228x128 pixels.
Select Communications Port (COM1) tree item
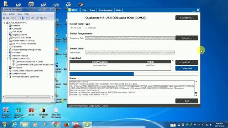[29, 62]
